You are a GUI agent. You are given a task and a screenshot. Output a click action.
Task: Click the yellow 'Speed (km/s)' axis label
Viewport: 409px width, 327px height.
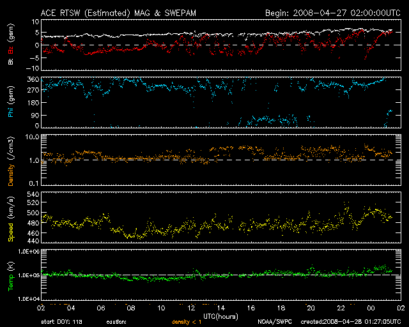click(11, 219)
